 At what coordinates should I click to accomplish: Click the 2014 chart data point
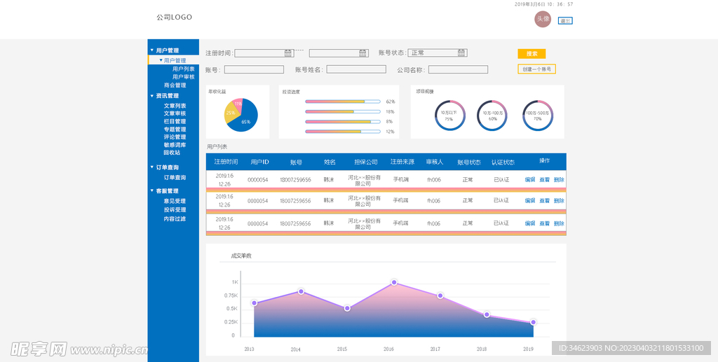(x=301, y=291)
